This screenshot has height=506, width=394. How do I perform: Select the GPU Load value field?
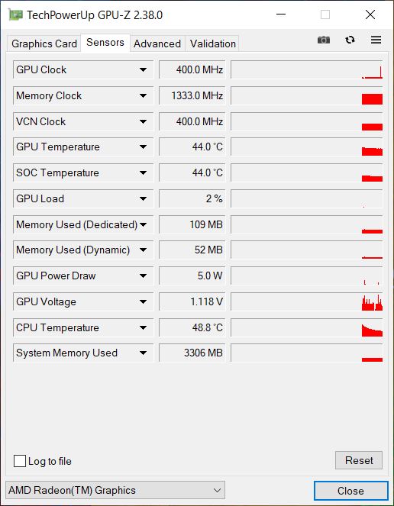[x=192, y=198]
